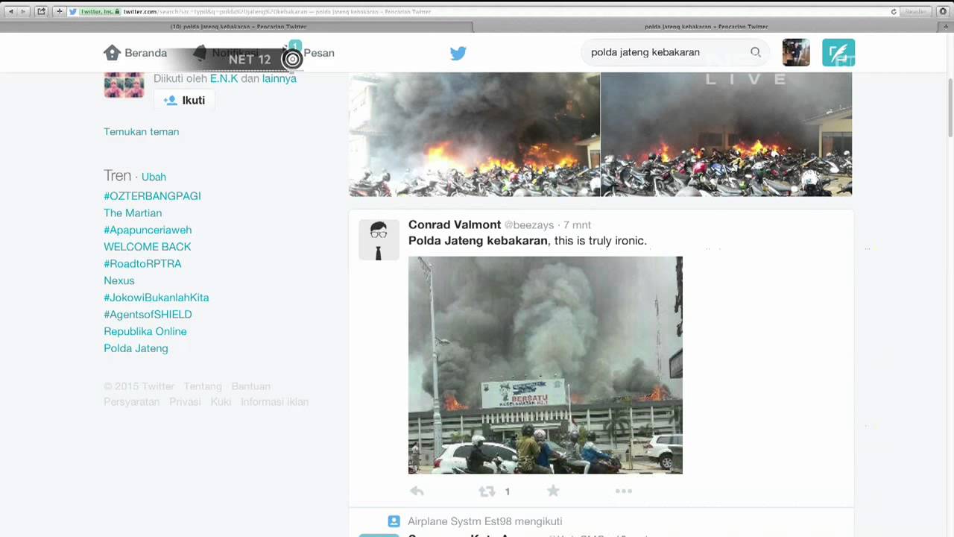Open Bantuan footer link
This screenshot has width=954, height=537.
(251, 386)
